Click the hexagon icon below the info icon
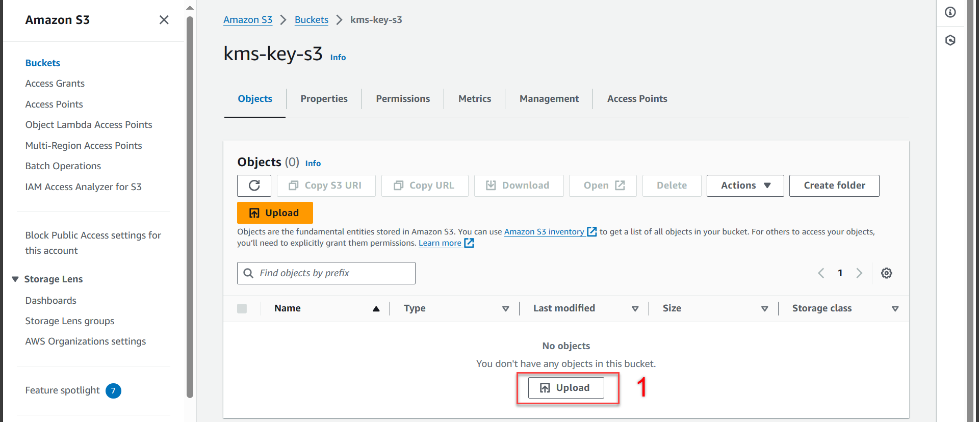This screenshot has width=979, height=422. click(950, 40)
